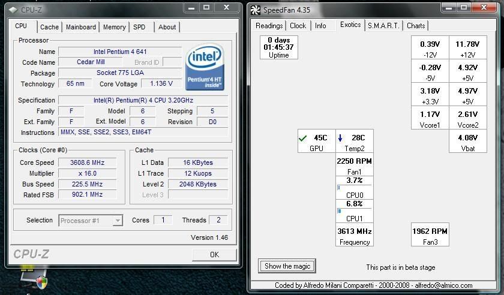Close the SpeedFan window

pyautogui.click(x=484, y=8)
